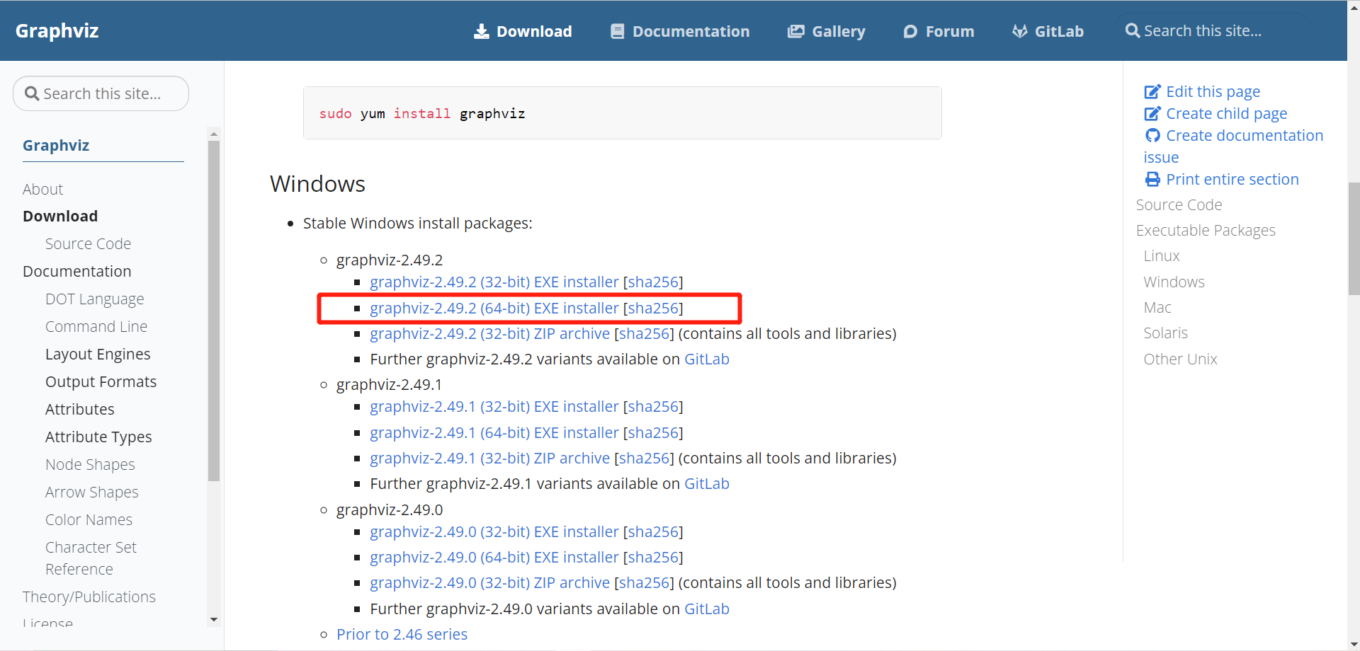
Task: Click the GitLab fox logo icon
Action: (1020, 31)
